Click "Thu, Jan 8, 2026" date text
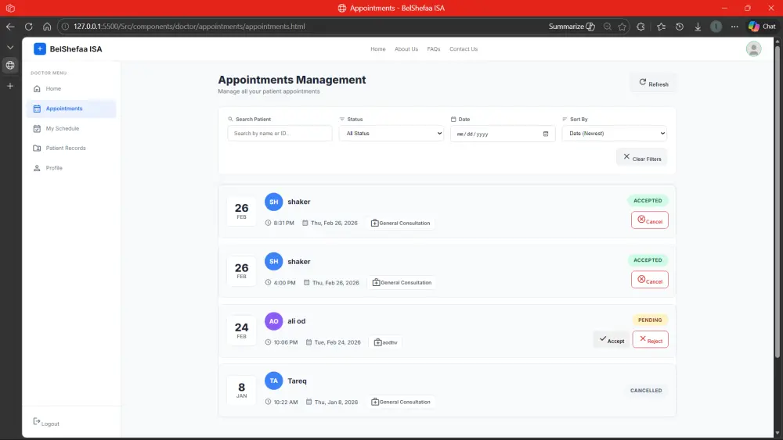 [x=336, y=402]
